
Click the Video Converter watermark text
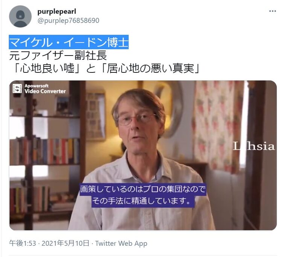coord(45,91)
